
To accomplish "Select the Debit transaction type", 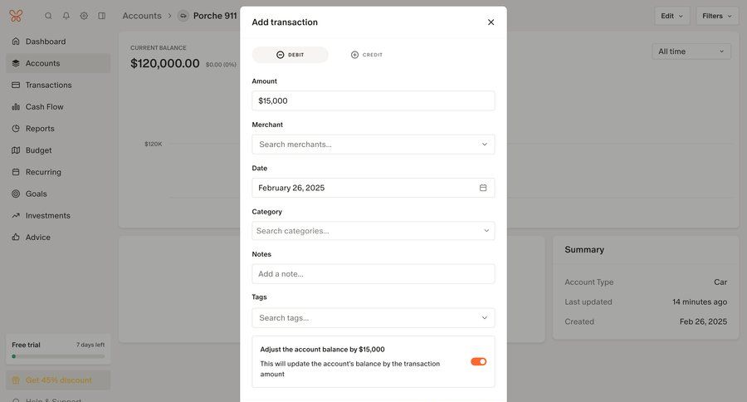I will pos(290,55).
